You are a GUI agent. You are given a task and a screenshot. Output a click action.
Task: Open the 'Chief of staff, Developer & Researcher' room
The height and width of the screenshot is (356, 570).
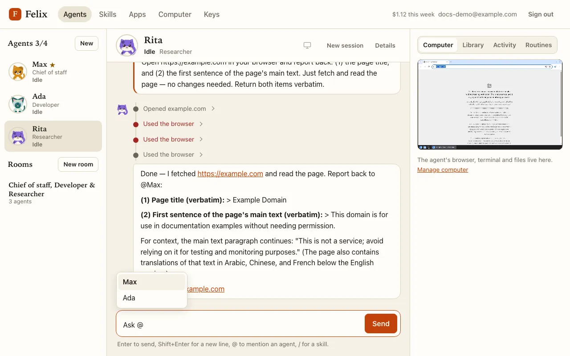53,193
